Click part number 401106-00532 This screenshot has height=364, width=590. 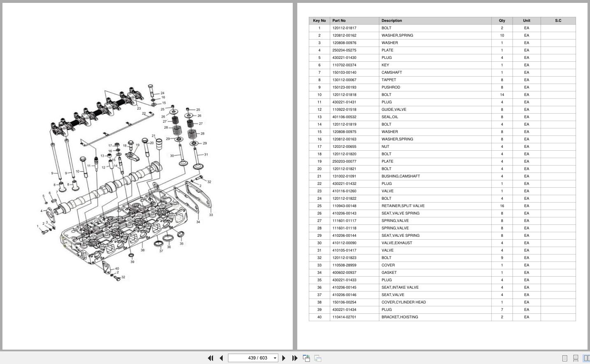(345, 117)
